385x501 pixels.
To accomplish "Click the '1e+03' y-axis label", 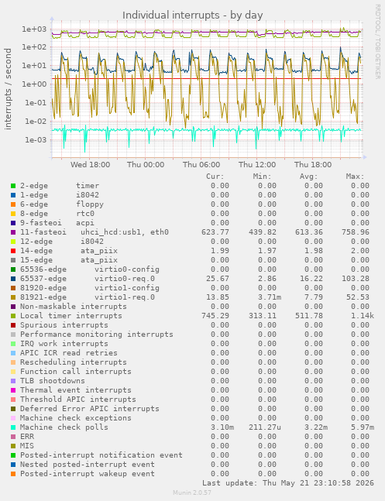I will click(34, 29).
